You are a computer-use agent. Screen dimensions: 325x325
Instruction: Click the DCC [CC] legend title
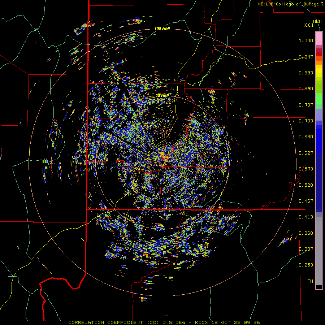pyautogui.click(x=312, y=23)
